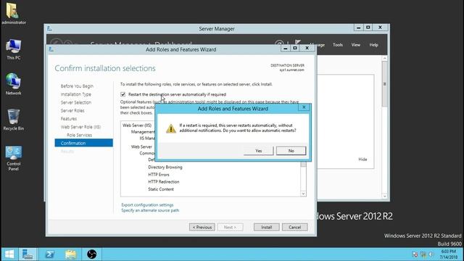Select the Server Selection step
The width and height of the screenshot is (464, 261).
[x=76, y=102]
